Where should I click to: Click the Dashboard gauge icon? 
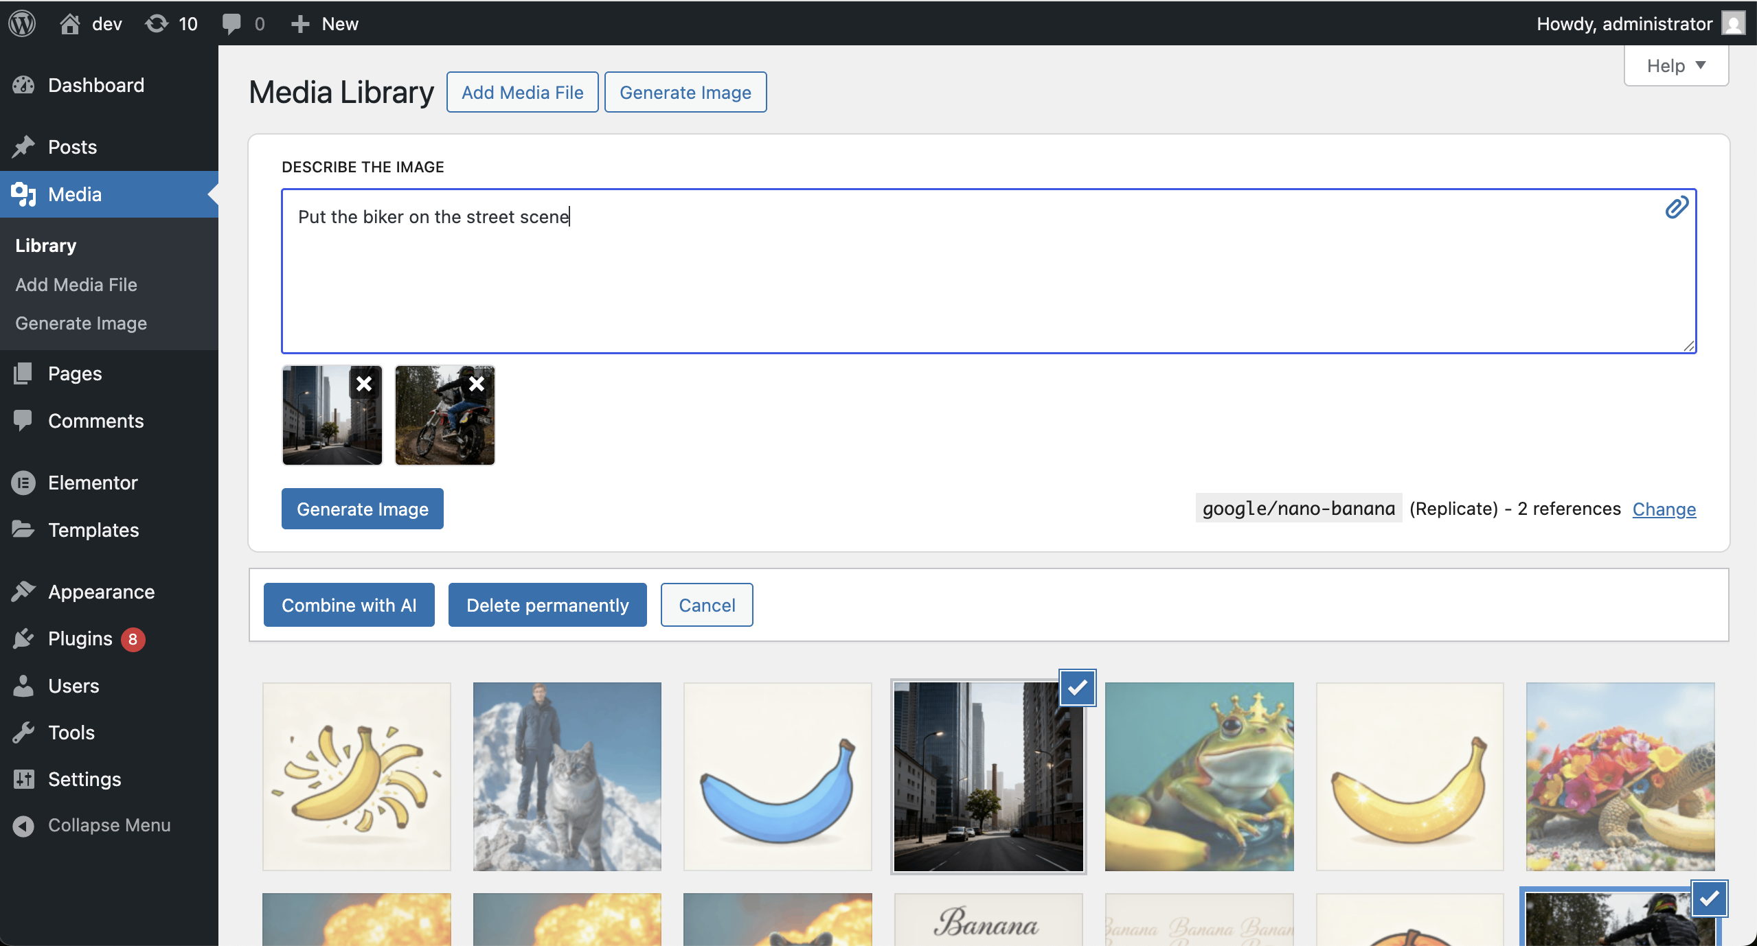click(x=23, y=85)
